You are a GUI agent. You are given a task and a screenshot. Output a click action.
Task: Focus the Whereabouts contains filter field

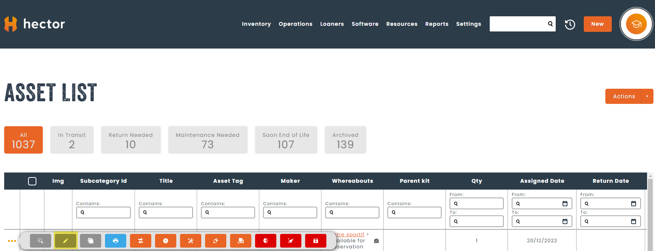tap(352, 212)
